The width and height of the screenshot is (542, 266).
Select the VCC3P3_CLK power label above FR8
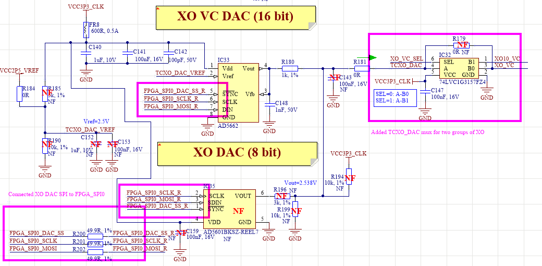tap(85, 7)
